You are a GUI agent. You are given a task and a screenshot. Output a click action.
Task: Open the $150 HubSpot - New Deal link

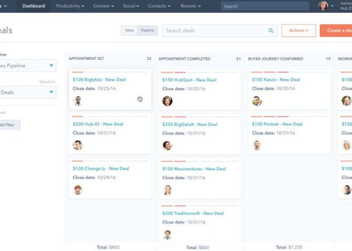coord(189,80)
